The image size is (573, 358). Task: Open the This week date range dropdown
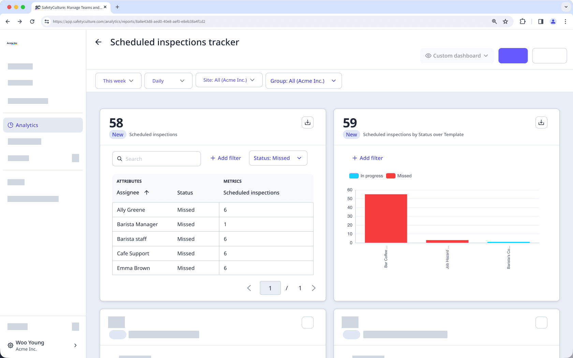pos(118,81)
